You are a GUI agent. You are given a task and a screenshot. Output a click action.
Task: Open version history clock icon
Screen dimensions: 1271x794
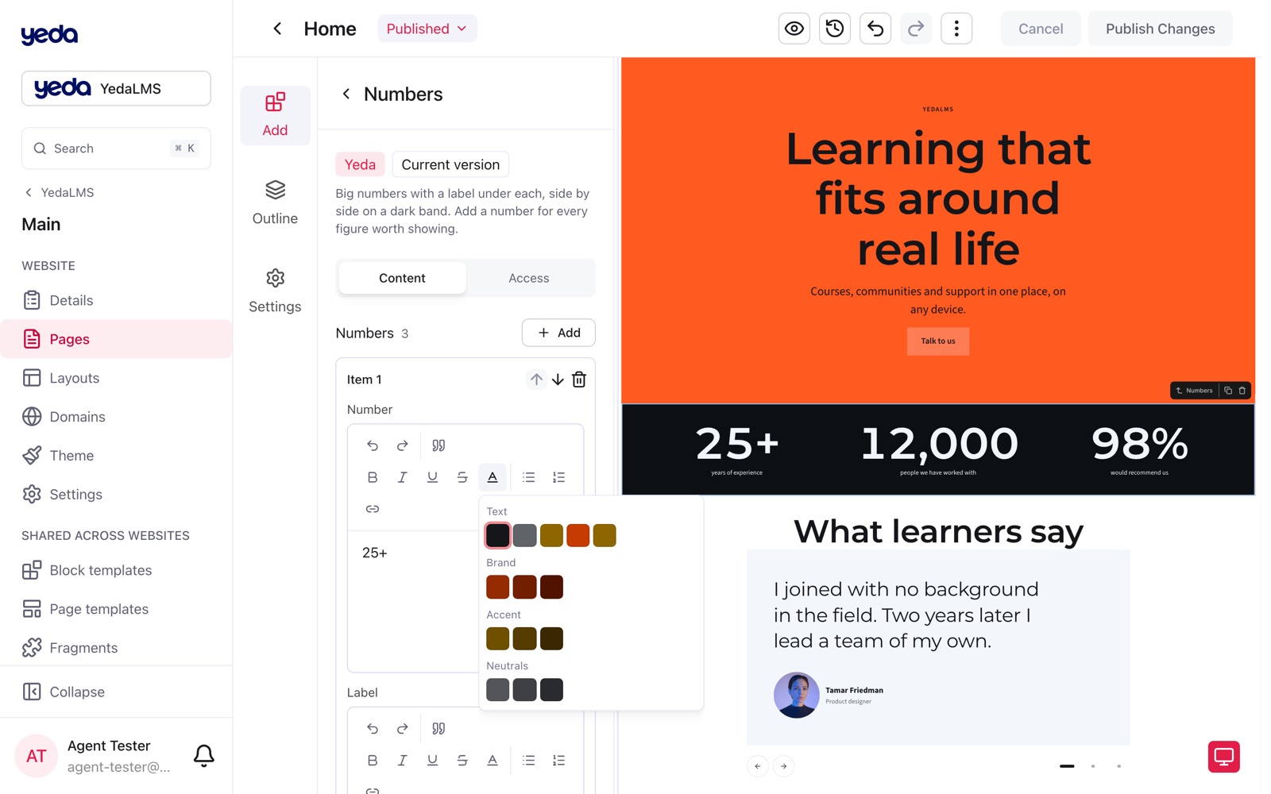[834, 29]
